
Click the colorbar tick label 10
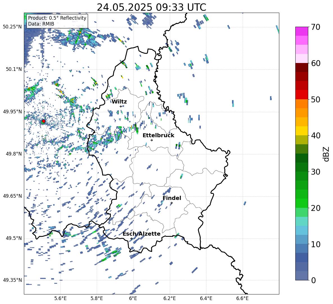coord(316,244)
